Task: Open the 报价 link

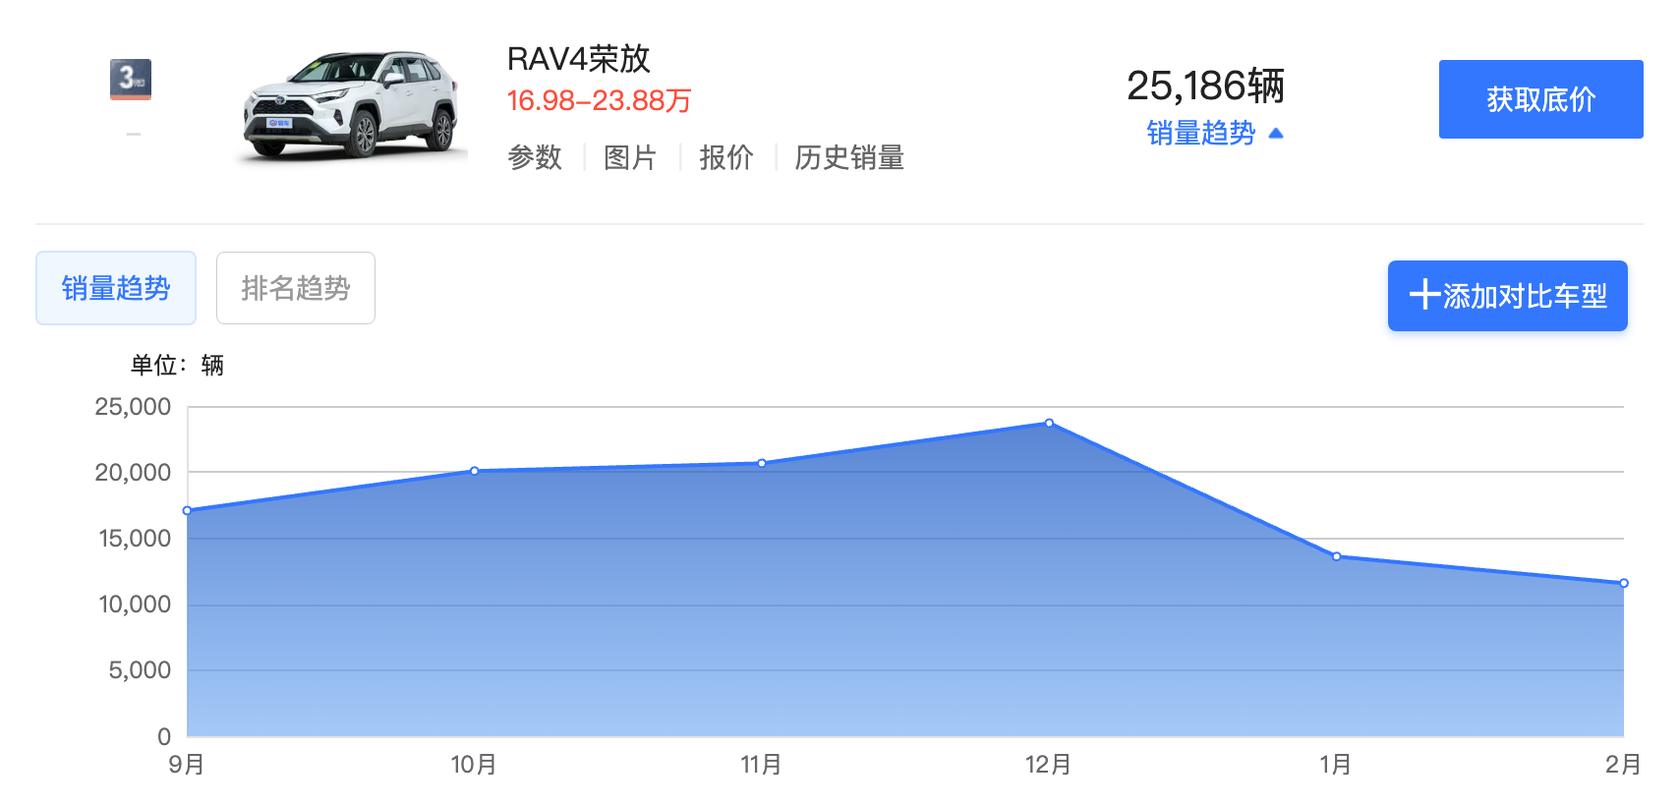Action: point(726,157)
